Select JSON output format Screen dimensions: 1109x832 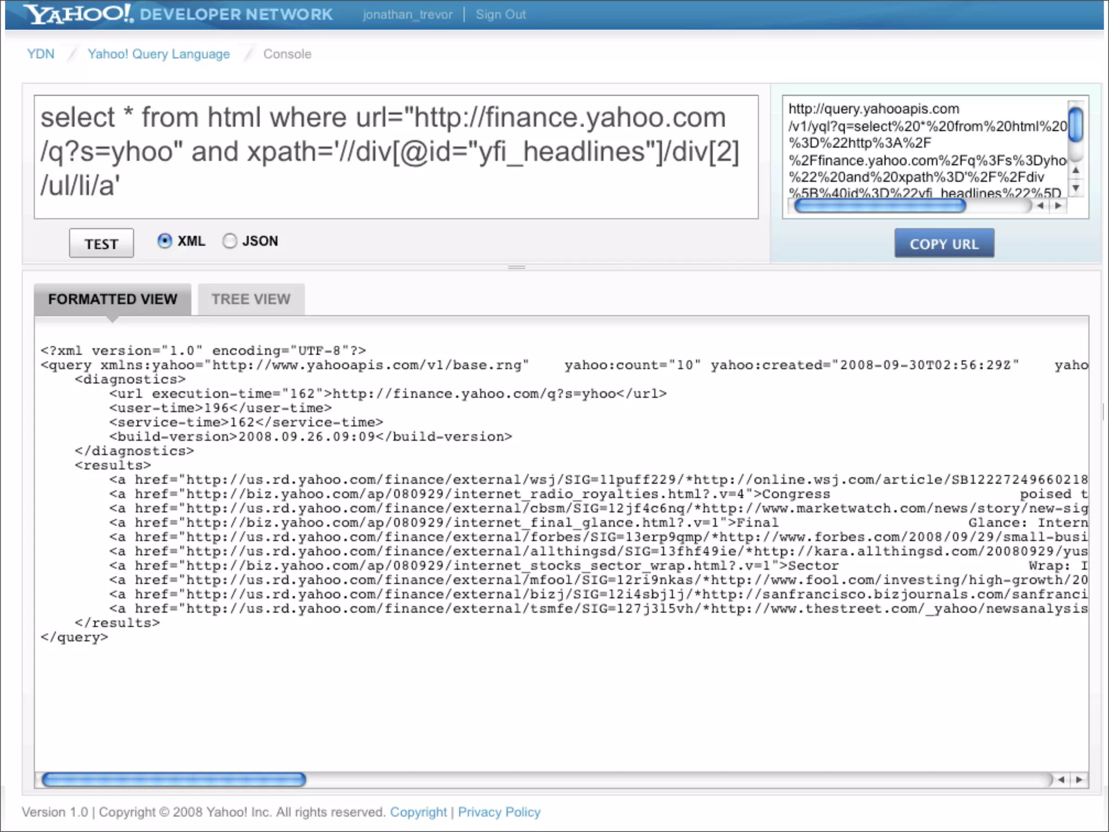click(230, 240)
